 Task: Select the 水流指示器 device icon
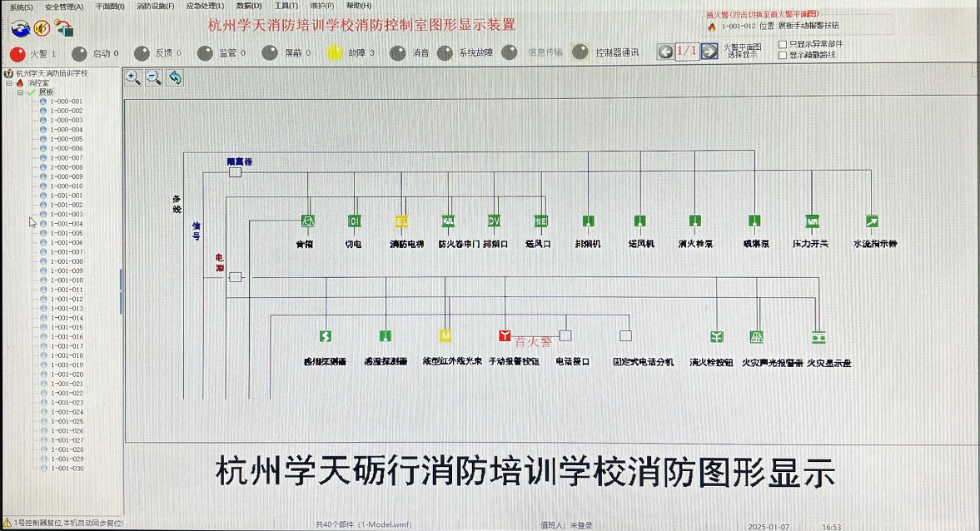[872, 221]
